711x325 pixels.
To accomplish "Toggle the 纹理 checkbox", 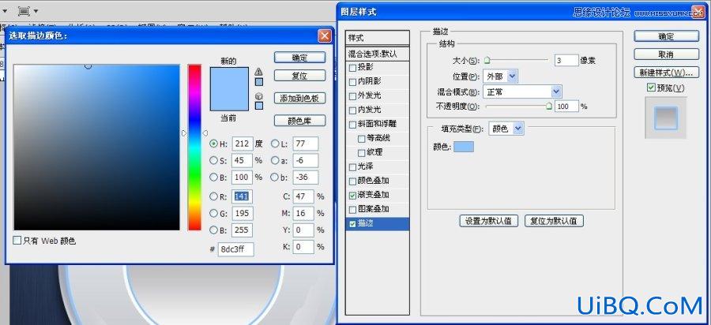I will [362, 152].
